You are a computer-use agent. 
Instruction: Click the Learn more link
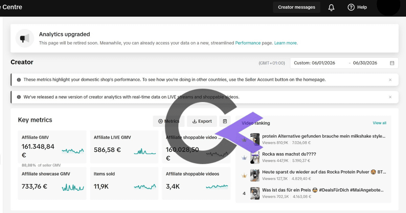286,43
